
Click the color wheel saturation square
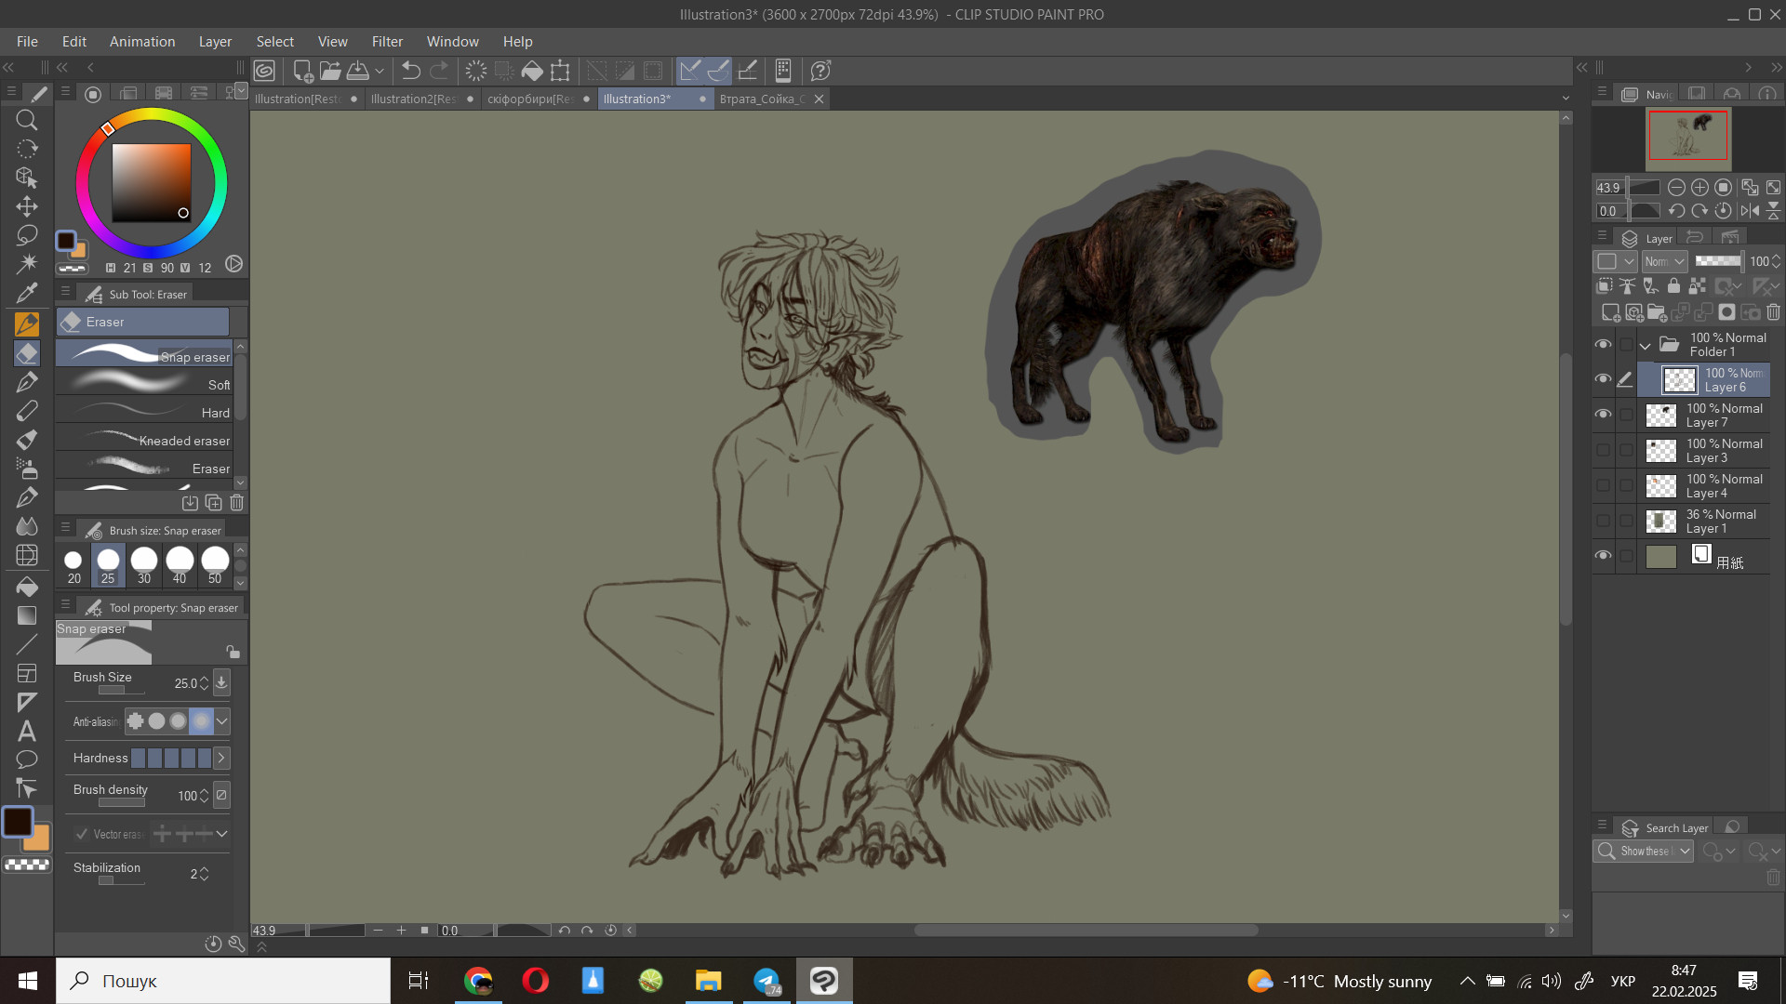pyautogui.click(x=152, y=182)
